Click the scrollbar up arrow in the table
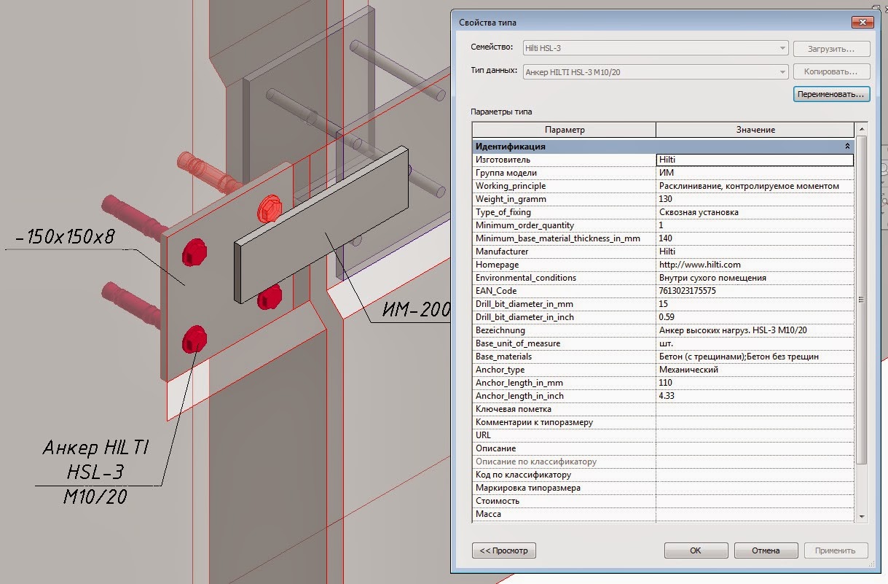This screenshot has height=584, width=888. click(x=862, y=128)
